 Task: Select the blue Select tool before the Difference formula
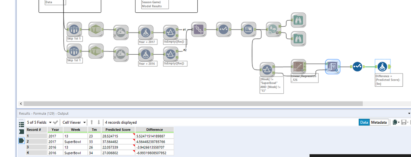(x=357, y=67)
